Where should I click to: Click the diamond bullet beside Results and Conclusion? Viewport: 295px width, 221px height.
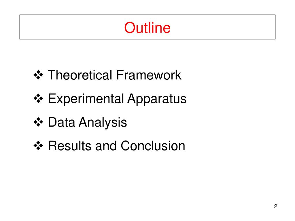(x=38, y=146)
